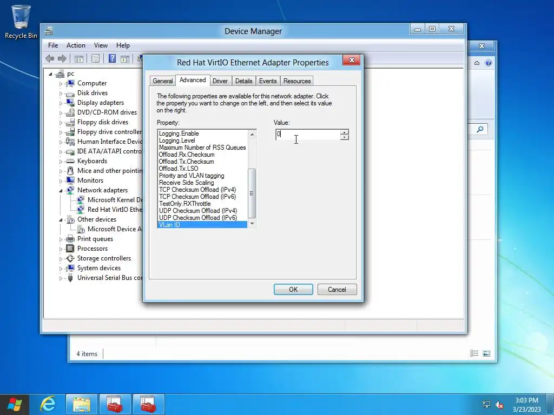Click the Properties toolbar icon
Image resolution: width=554 pixels, height=415 pixels.
tap(95, 59)
